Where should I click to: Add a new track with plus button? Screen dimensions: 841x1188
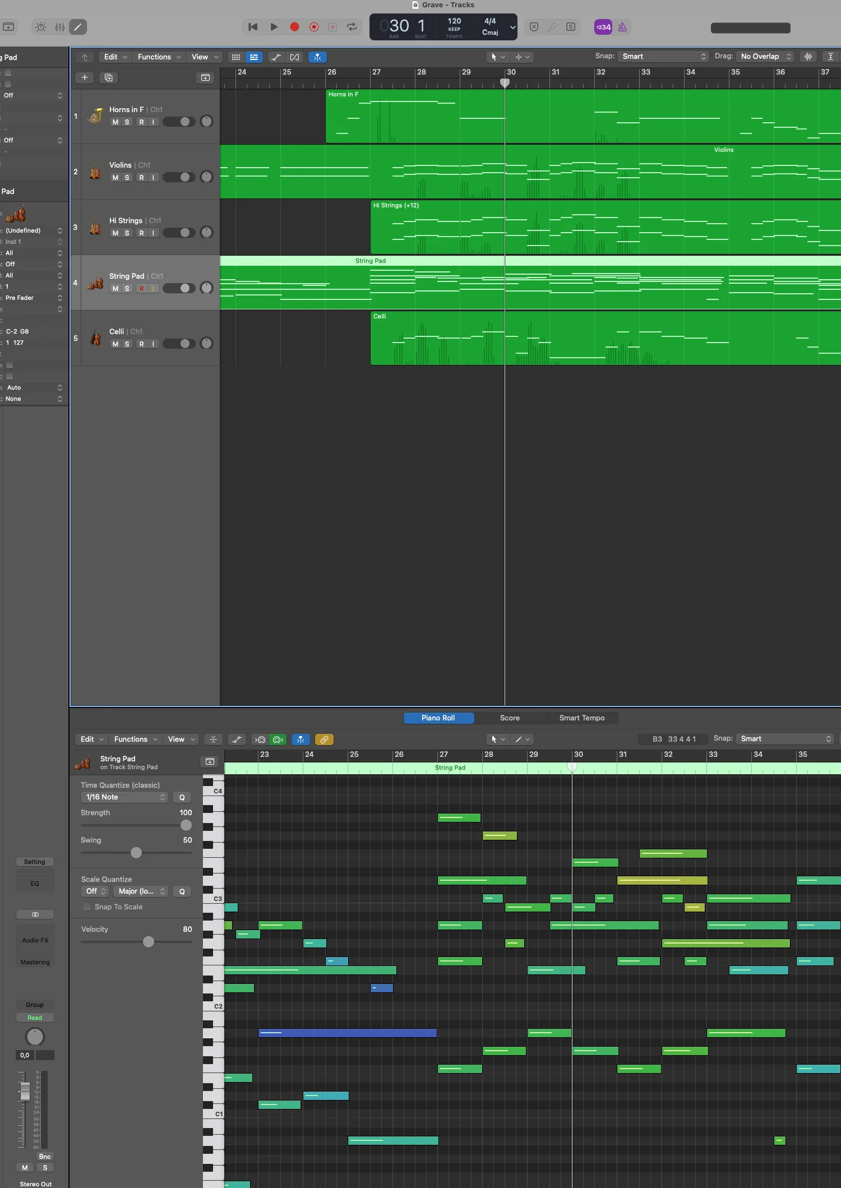[x=85, y=77]
